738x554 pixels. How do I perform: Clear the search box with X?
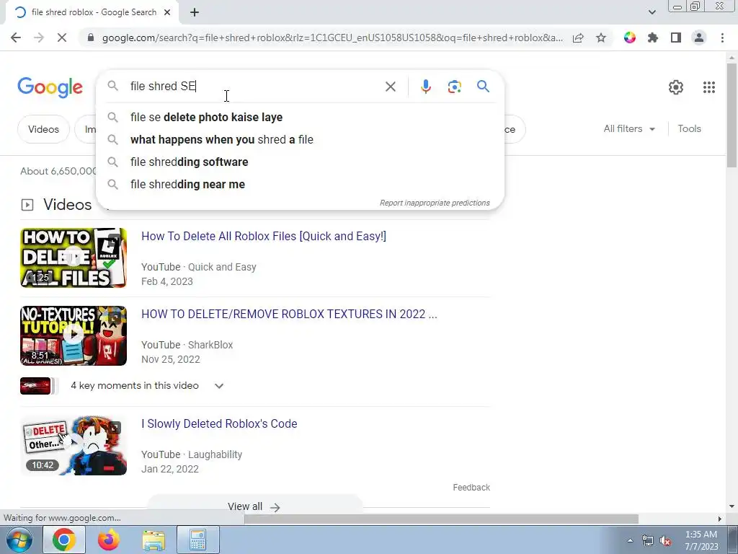pos(390,87)
